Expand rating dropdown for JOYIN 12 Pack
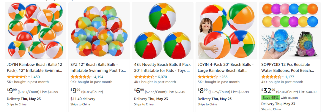 [29, 77]
